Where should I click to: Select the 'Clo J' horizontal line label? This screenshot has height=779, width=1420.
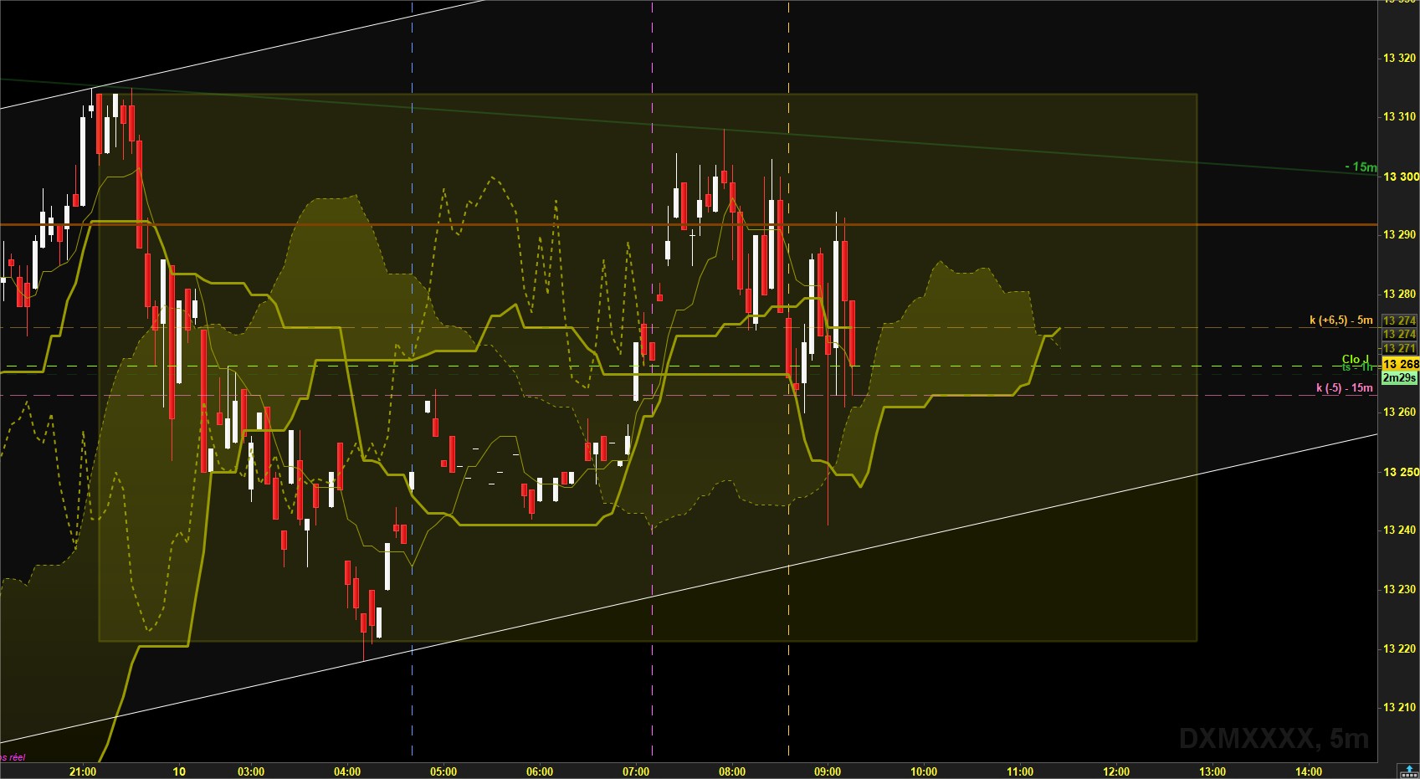click(x=1356, y=359)
